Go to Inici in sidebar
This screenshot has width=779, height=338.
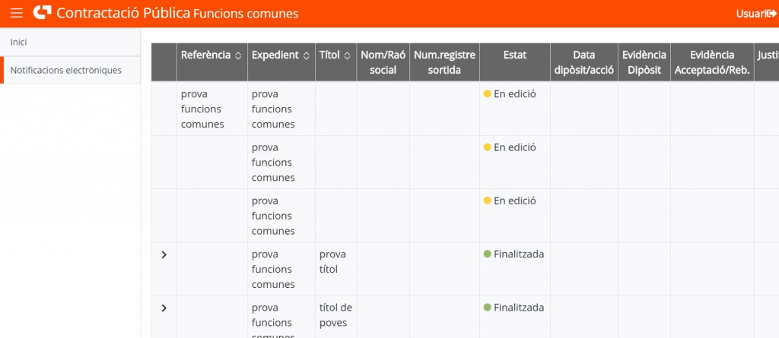(x=19, y=42)
